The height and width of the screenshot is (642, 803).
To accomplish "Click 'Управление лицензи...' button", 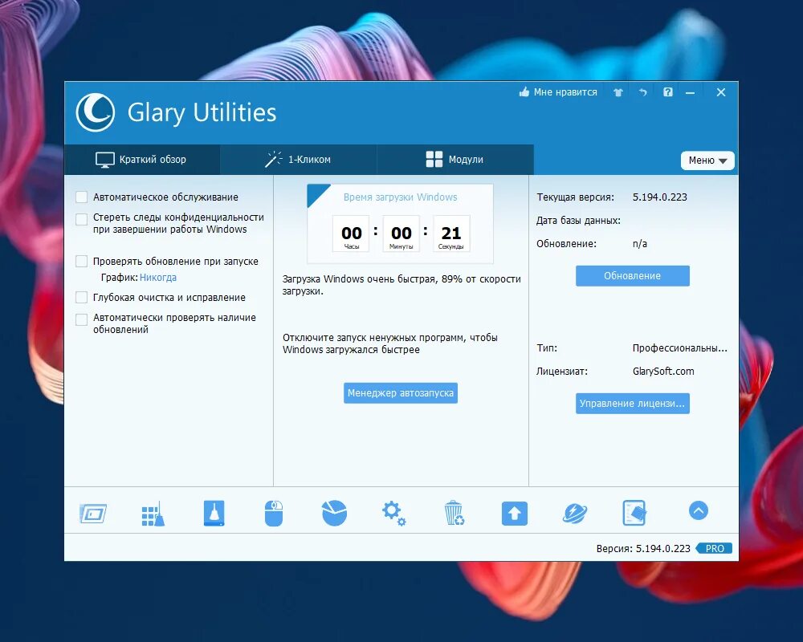I will 633,404.
